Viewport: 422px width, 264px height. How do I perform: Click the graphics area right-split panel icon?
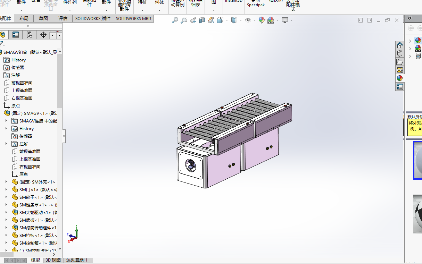tap(370, 20)
